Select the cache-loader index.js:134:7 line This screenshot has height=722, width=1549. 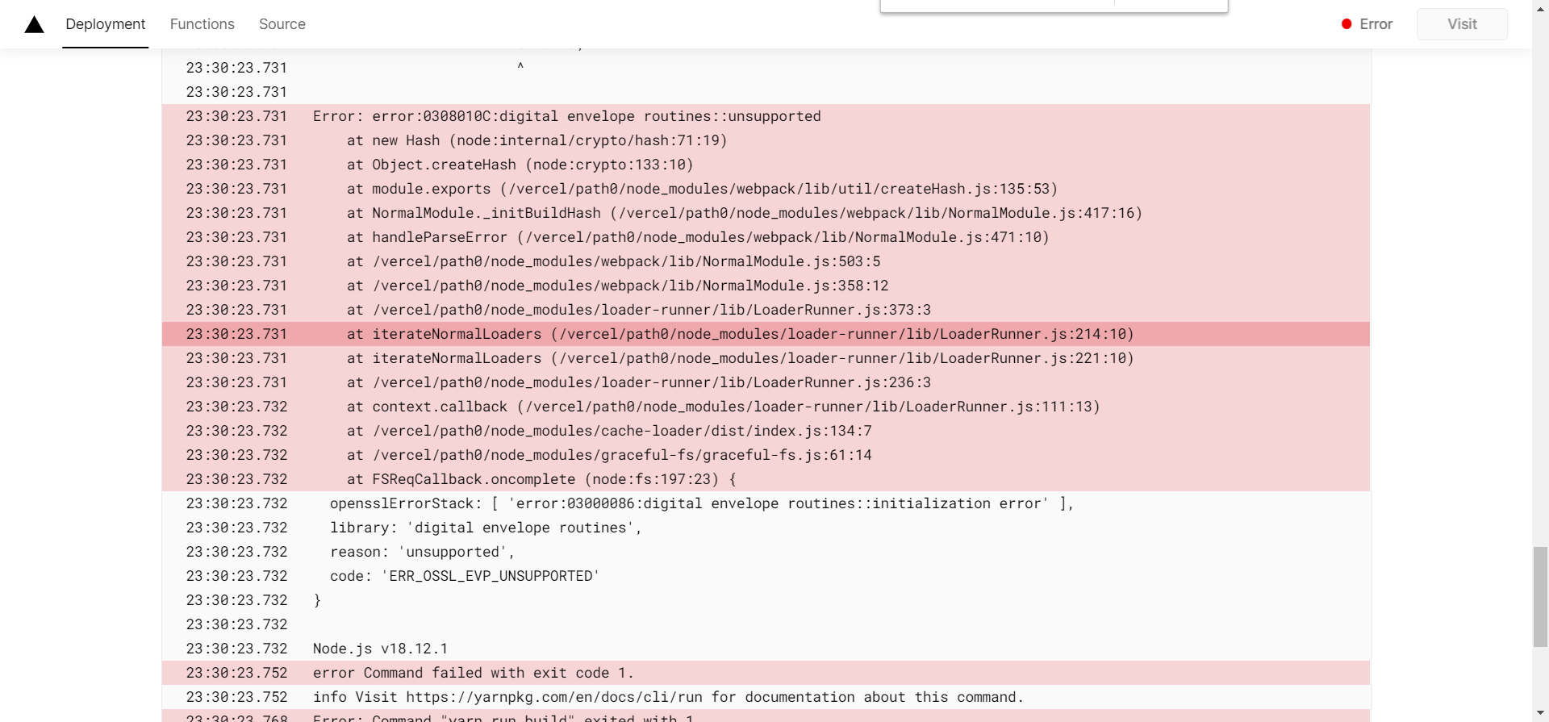[766, 431]
